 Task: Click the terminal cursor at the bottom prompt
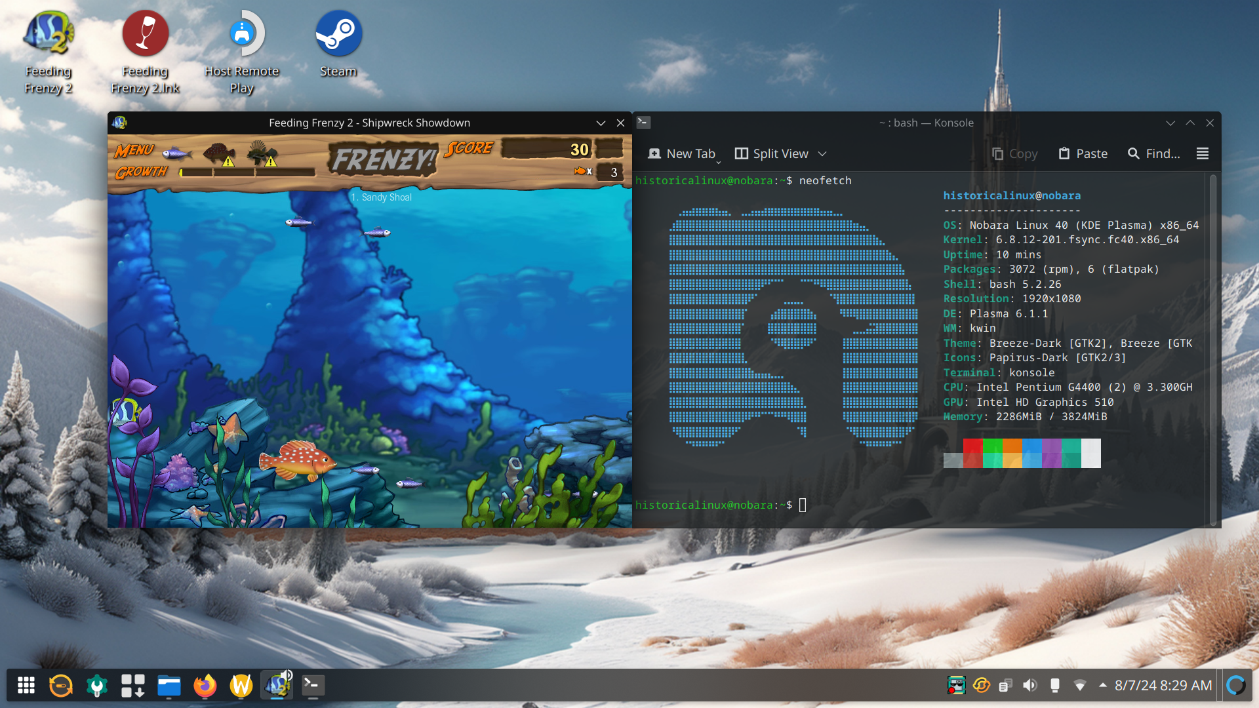click(803, 505)
